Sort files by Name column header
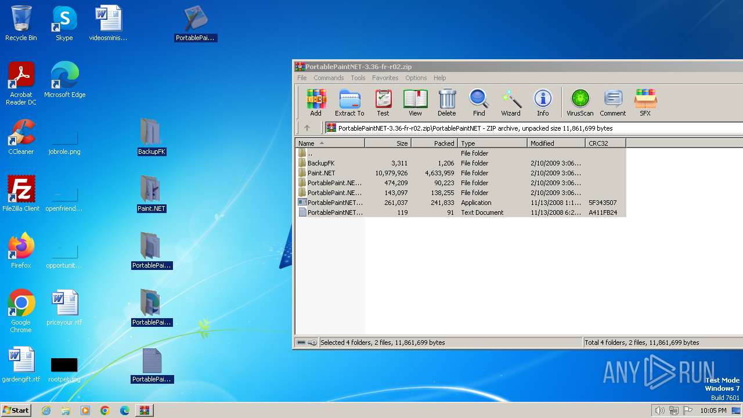This screenshot has width=743, height=418. point(330,143)
